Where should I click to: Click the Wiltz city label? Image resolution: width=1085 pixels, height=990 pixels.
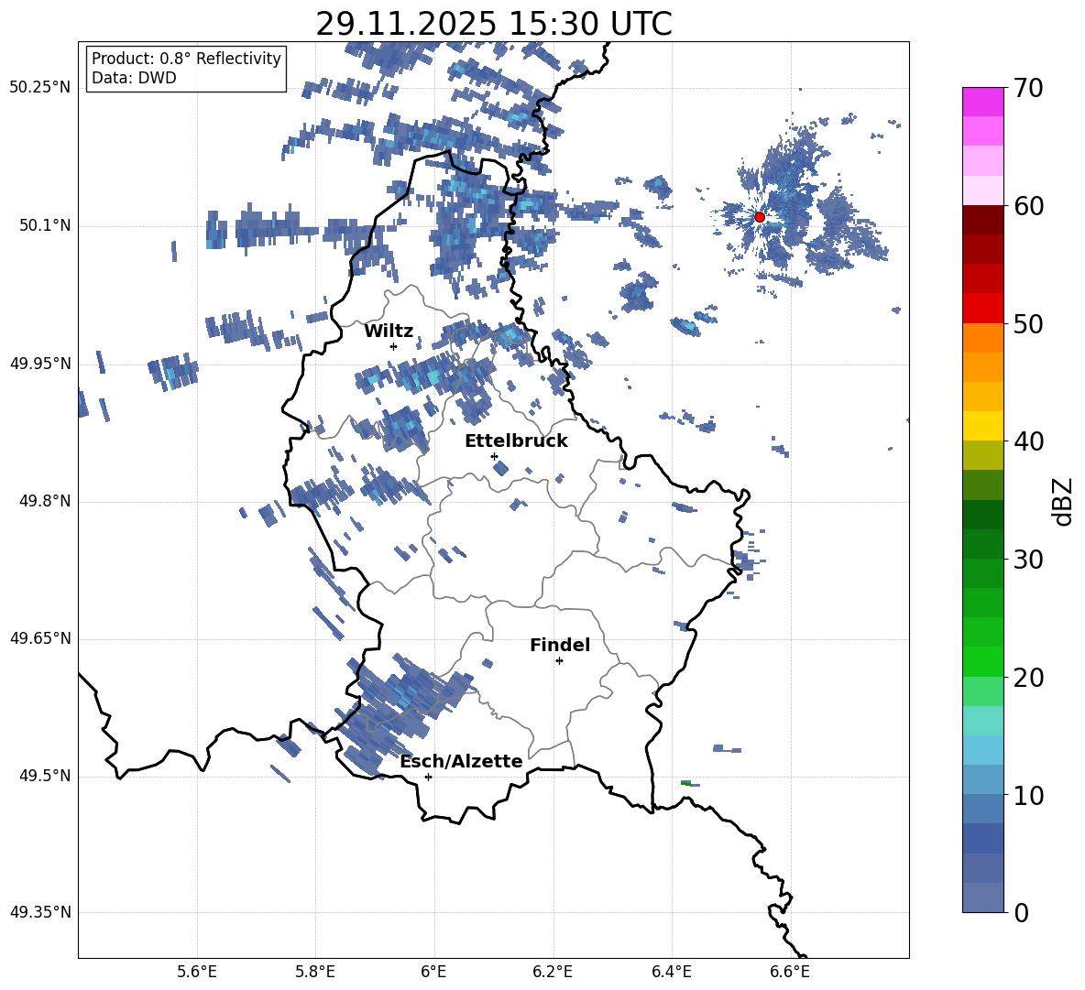389,332
